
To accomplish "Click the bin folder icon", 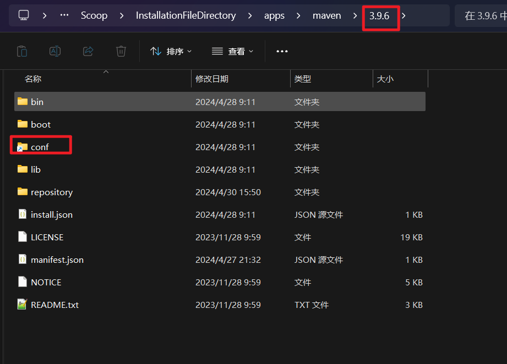I will (23, 101).
